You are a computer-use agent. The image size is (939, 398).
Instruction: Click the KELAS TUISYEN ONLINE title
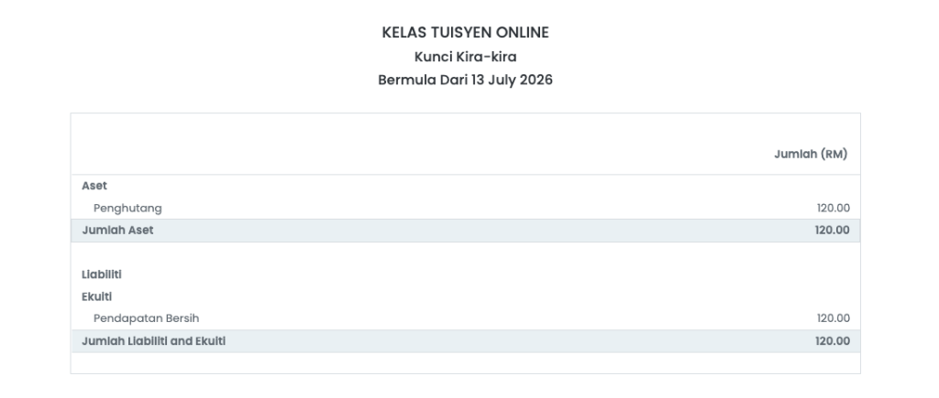(x=465, y=32)
